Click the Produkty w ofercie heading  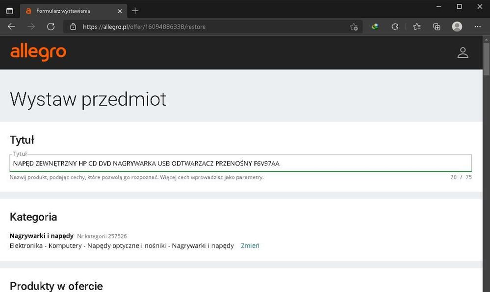(56, 286)
